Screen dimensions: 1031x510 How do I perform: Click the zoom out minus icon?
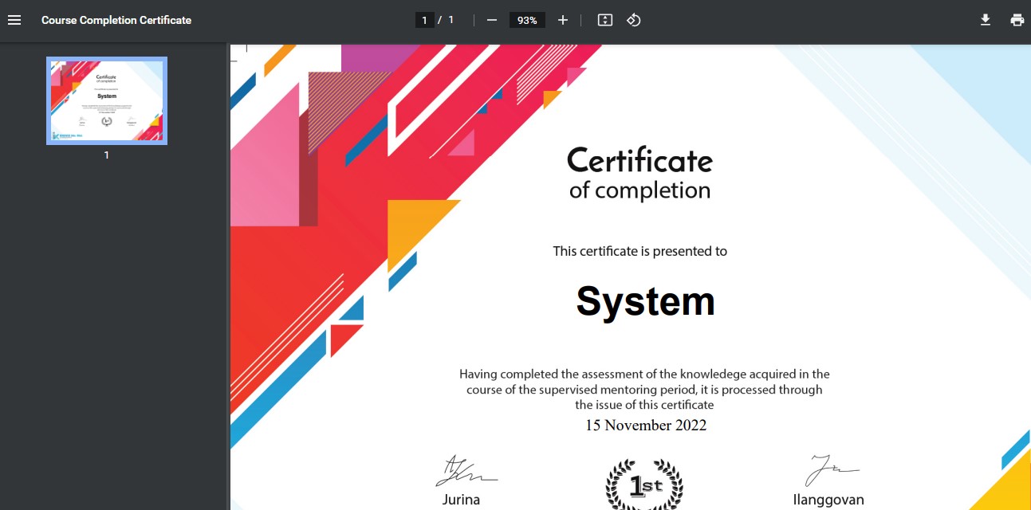[x=492, y=20]
